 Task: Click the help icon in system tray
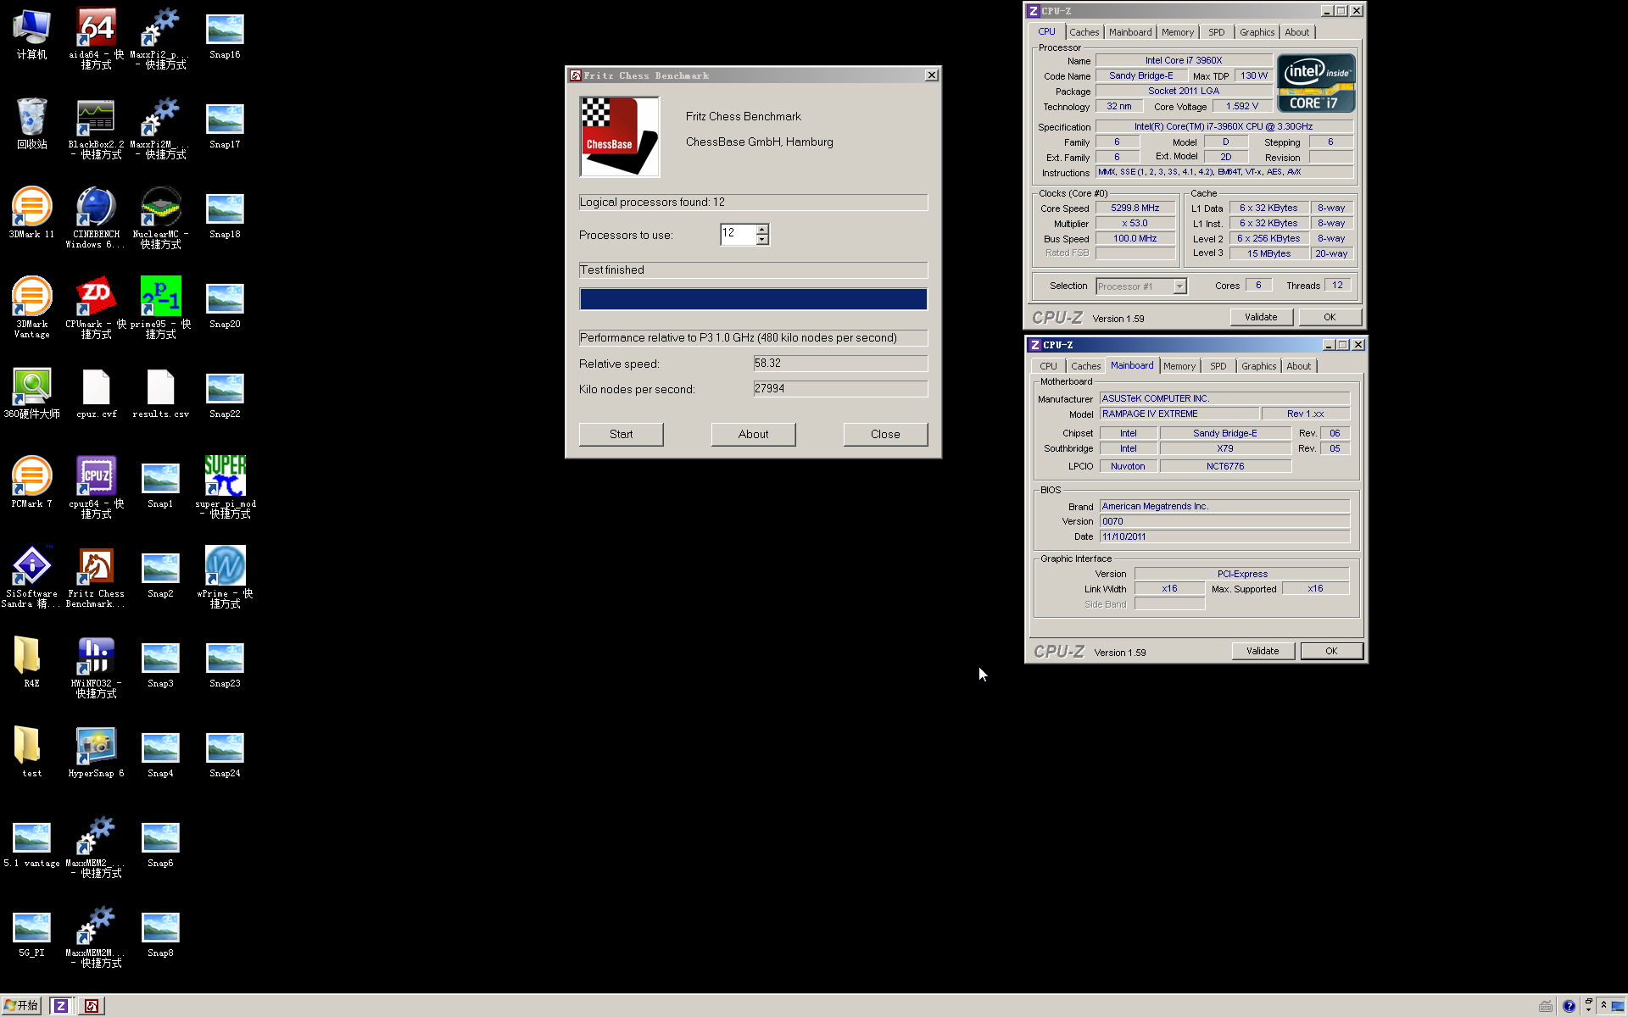1569,1006
